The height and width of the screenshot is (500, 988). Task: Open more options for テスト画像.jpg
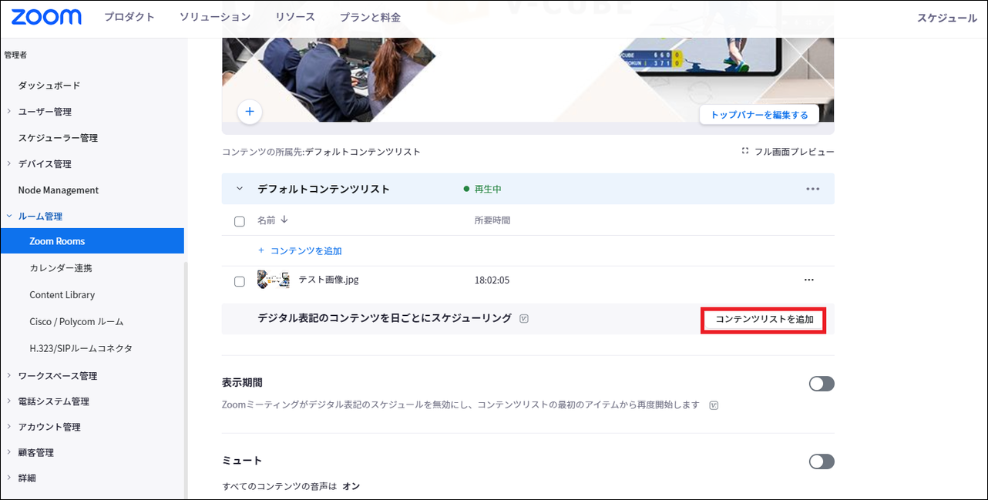808,280
